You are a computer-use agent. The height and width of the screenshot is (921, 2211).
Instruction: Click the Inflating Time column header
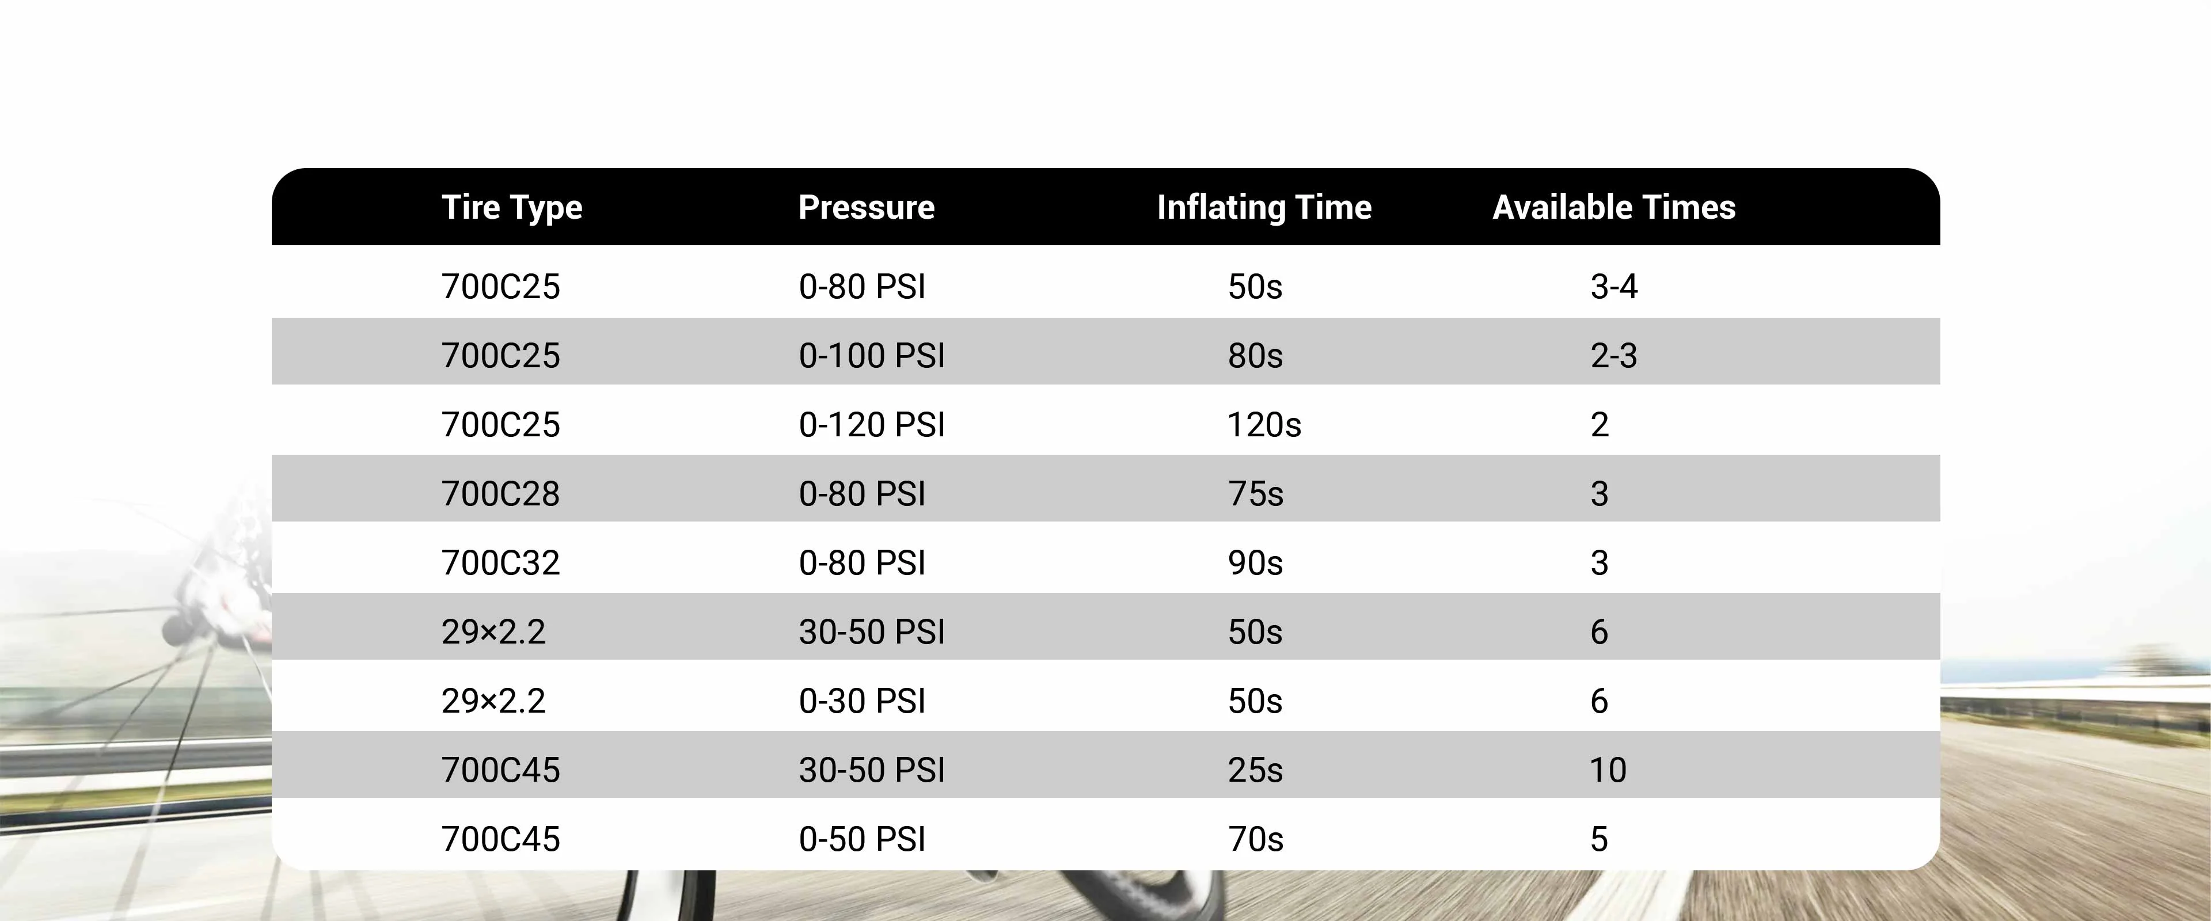pos(1263,208)
